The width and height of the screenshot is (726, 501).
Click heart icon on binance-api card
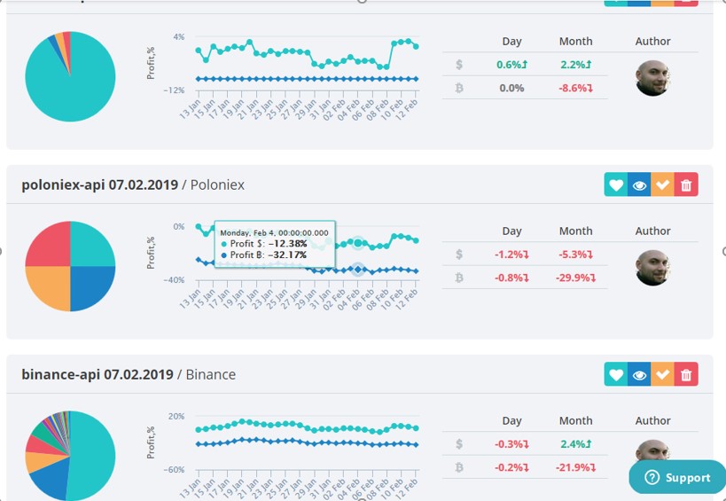[615, 374]
